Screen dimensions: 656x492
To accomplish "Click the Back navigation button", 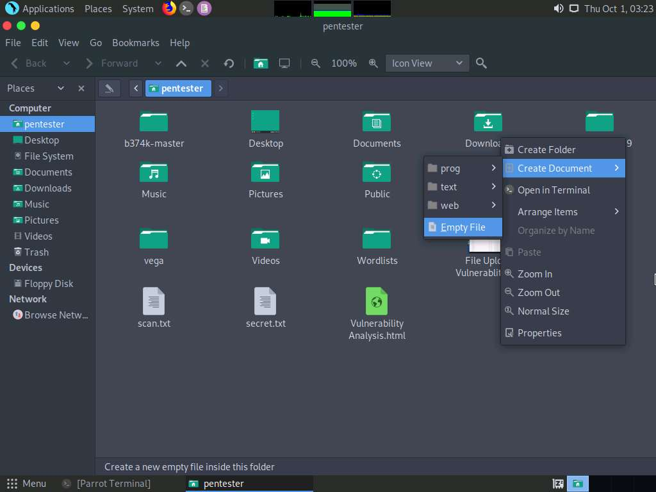I will (x=29, y=63).
